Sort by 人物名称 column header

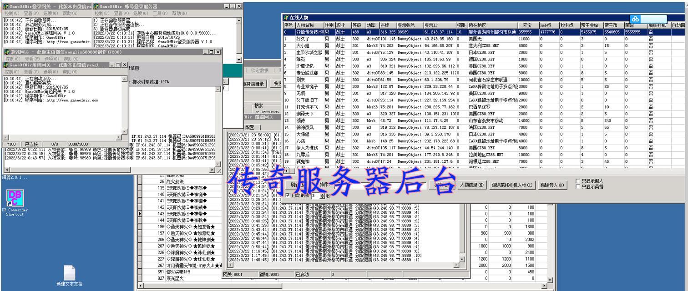[309, 25]
